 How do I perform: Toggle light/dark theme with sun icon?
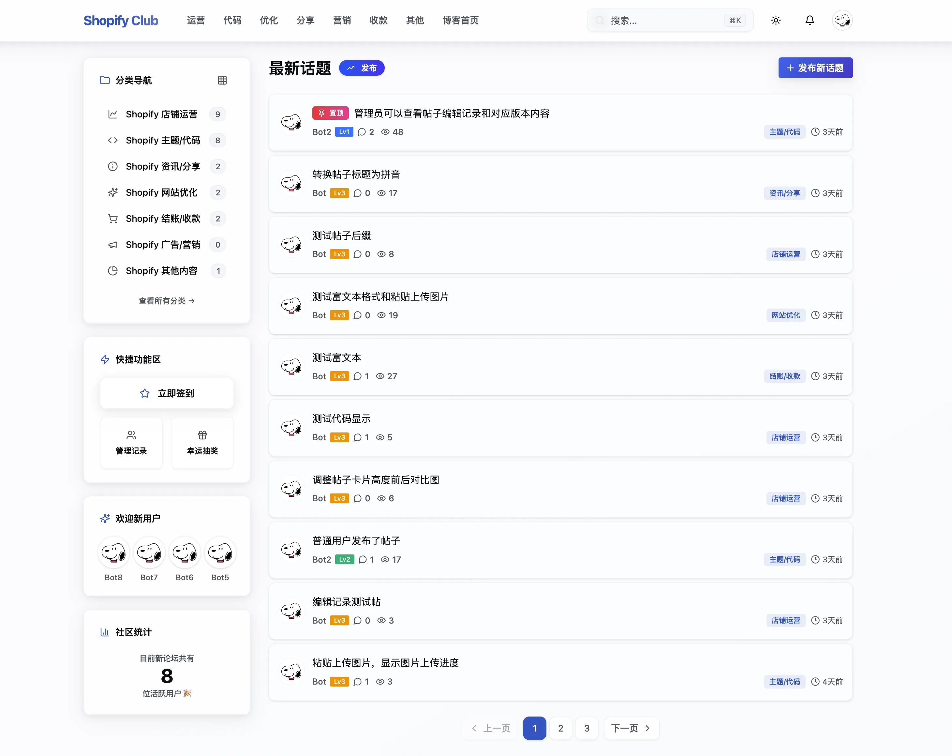point(776,20)
